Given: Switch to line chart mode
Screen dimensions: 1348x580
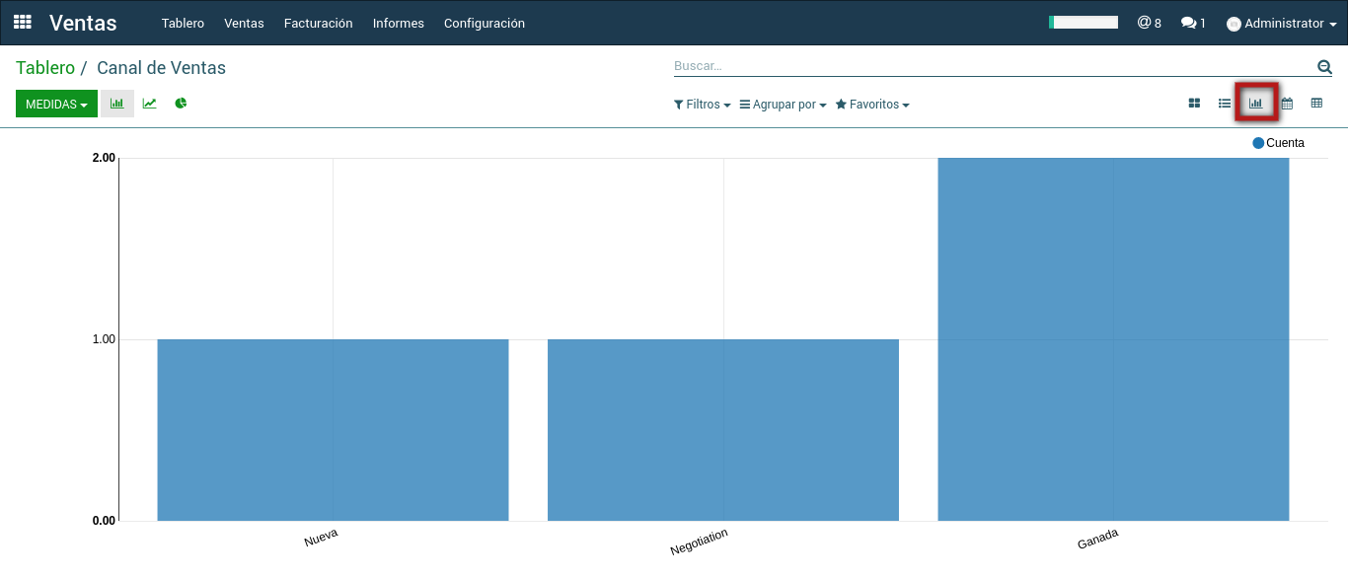Looking at the screenshot, I should tap(149, 104).
